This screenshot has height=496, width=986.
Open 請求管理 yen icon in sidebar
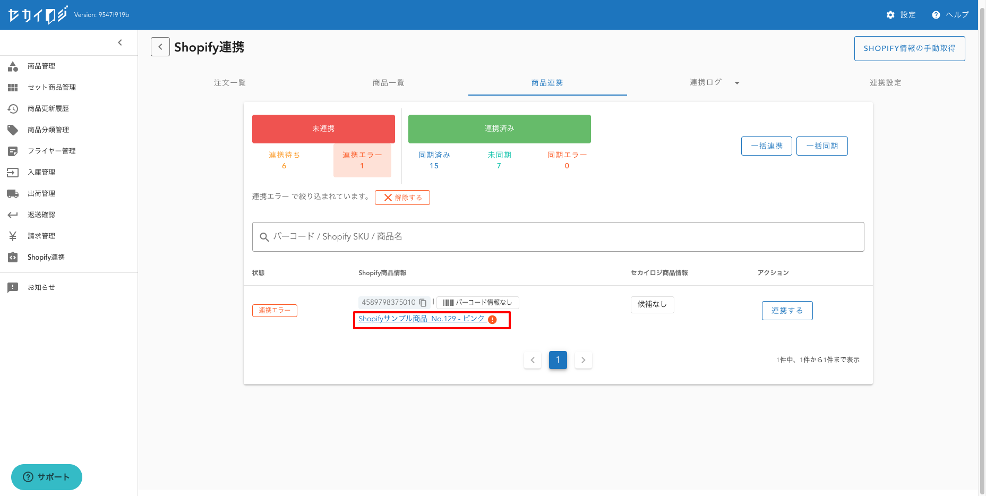(13, 236)
